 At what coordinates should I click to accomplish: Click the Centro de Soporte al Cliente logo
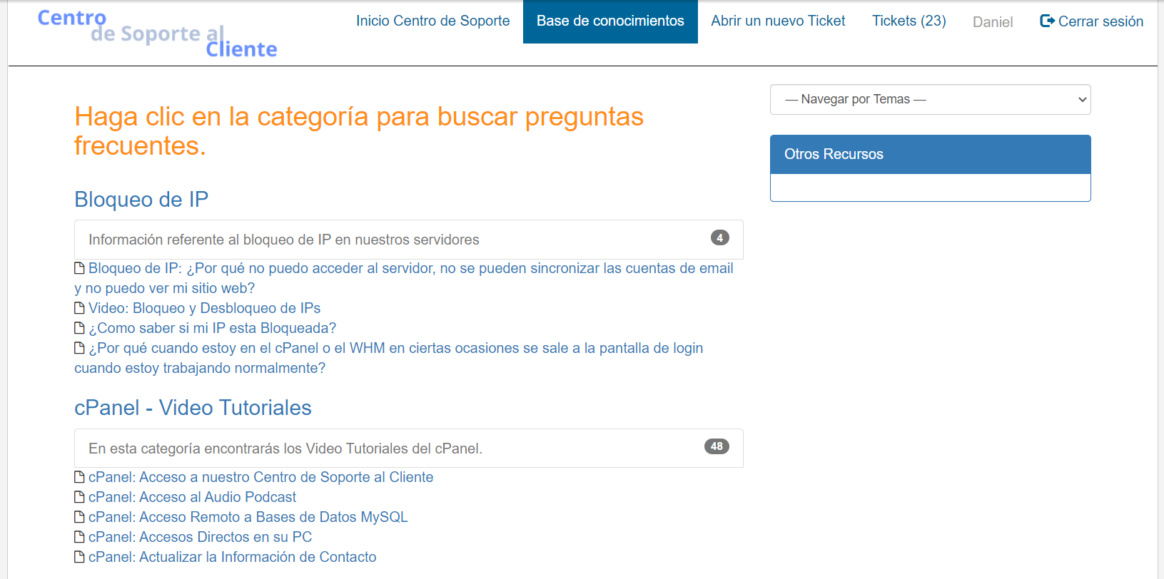point(157,33)
